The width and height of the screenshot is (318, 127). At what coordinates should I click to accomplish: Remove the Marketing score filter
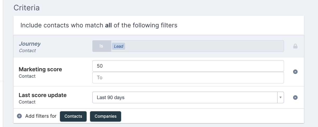[x=295, y=72]
